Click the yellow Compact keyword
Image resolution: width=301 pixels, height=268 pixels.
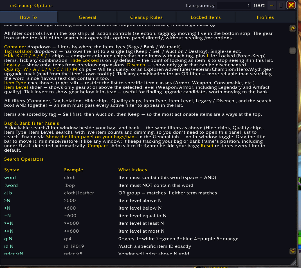click(98, 146)
